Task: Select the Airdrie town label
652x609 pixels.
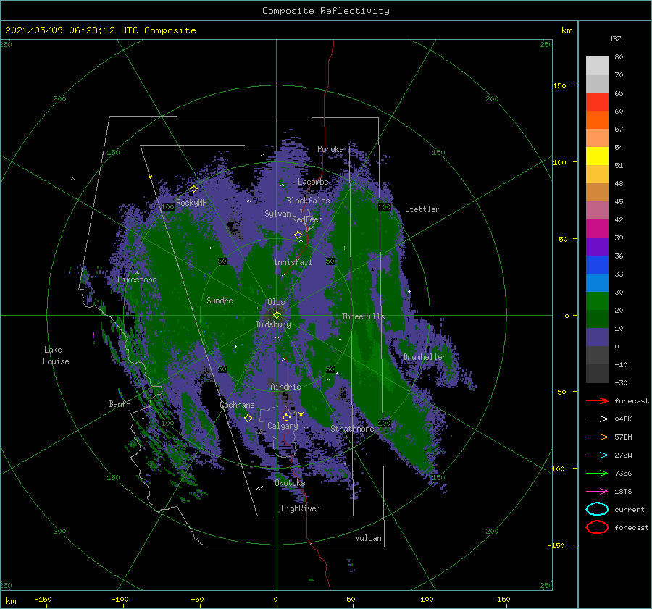Action: [x=285, y=387]
